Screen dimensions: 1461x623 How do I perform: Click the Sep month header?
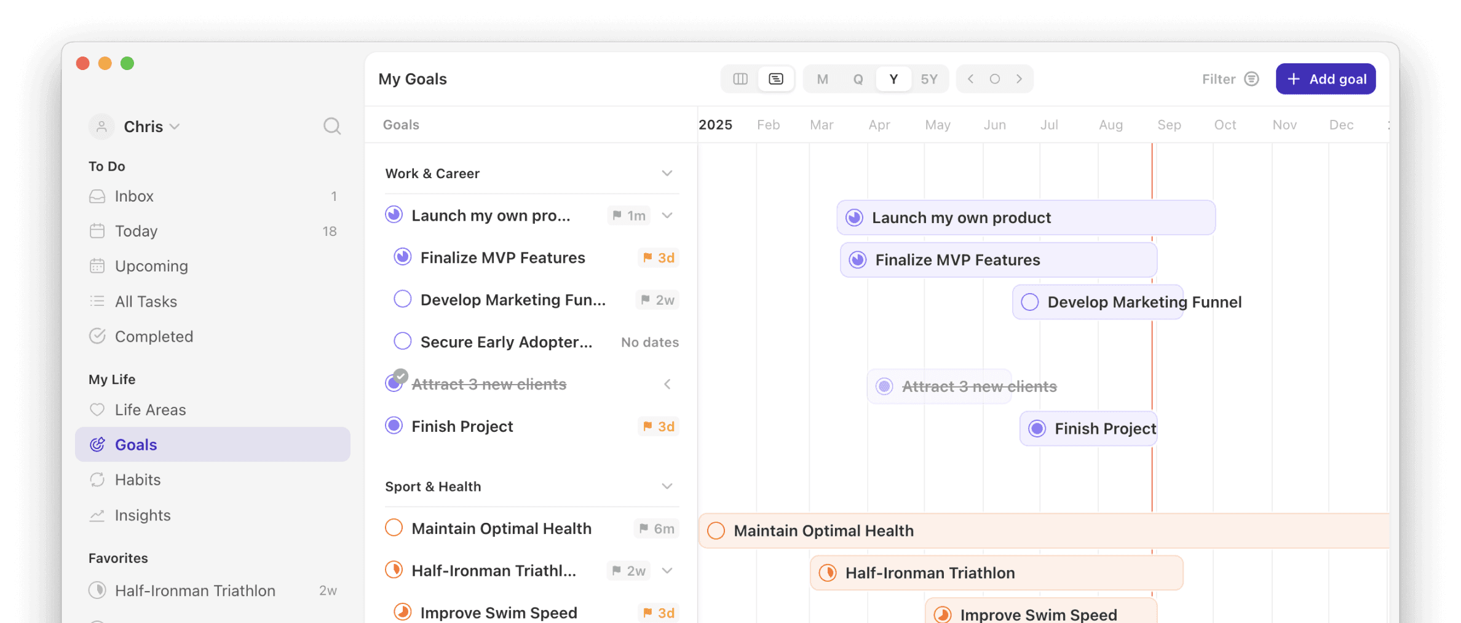point(1169,125)
